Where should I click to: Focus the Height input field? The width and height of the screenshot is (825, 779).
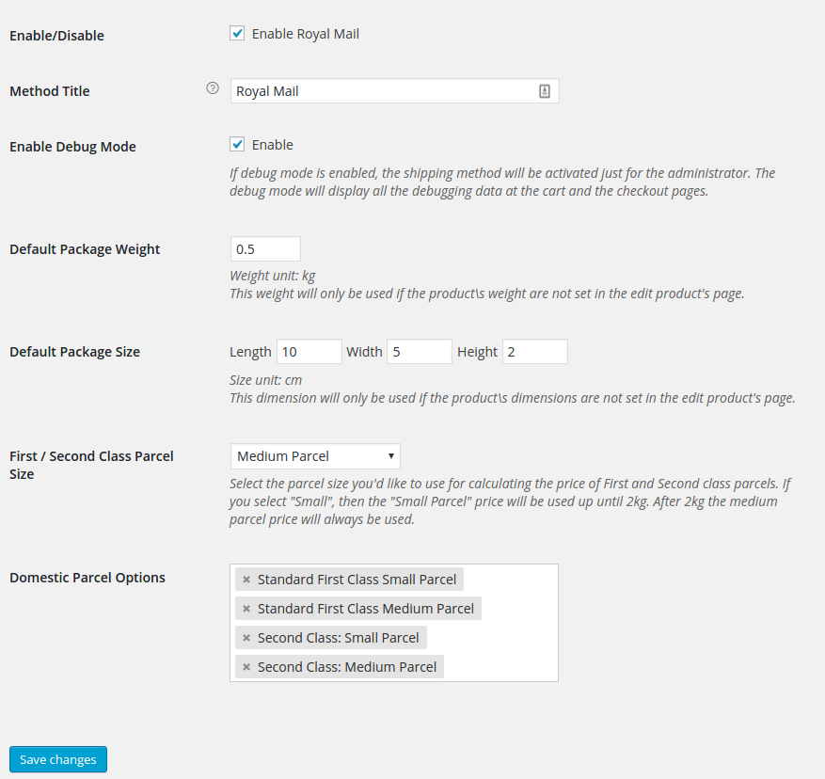coord(535,352)
